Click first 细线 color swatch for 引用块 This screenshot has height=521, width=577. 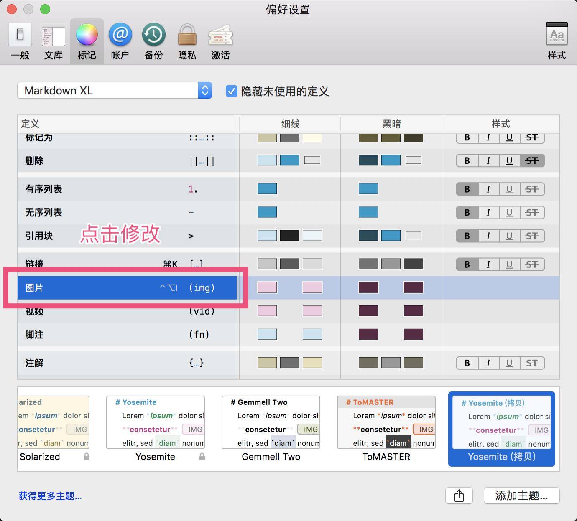tap(267, 236)
